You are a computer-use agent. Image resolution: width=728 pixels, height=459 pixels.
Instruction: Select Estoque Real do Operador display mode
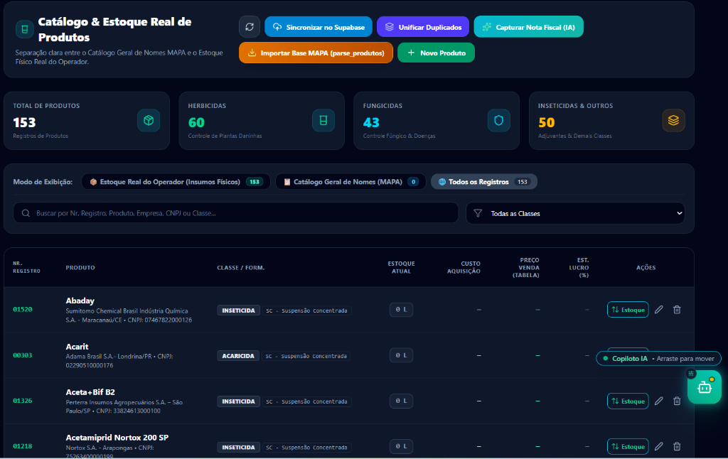point(176,182)
